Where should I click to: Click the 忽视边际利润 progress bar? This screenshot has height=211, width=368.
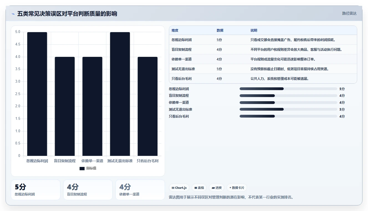(x=288, y=89)
